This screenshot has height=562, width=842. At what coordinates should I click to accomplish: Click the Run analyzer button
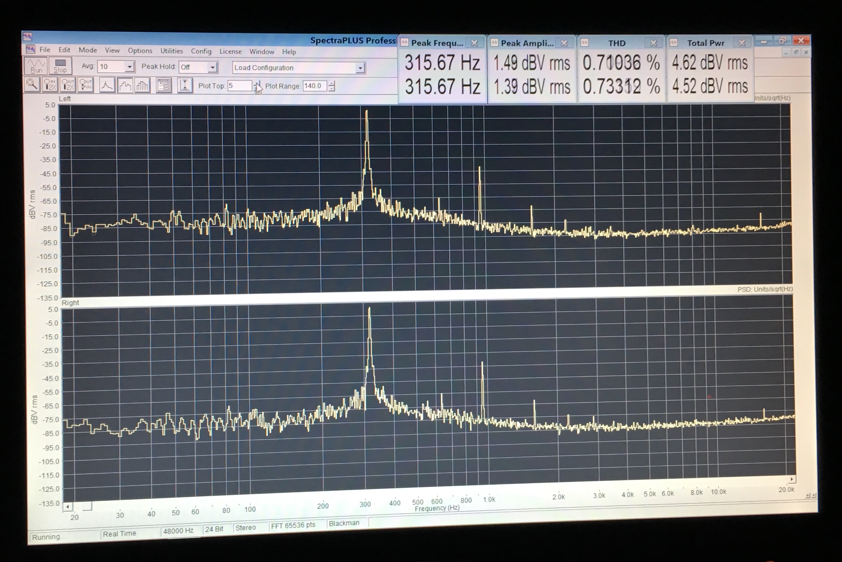(36, 66)
